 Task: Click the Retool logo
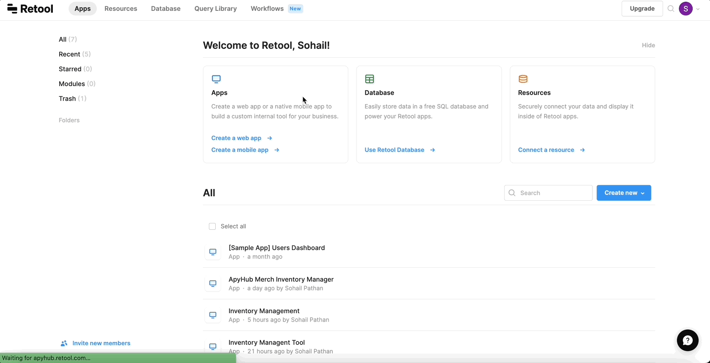point(30,8)
